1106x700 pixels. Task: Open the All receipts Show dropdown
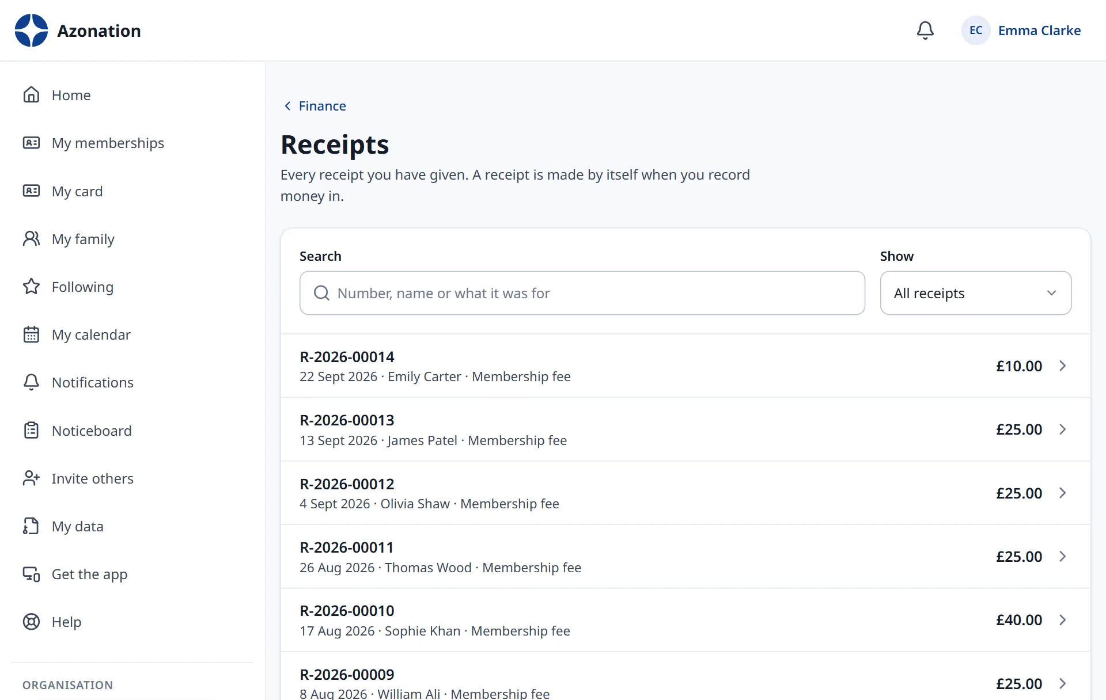[x=976, y=293]
